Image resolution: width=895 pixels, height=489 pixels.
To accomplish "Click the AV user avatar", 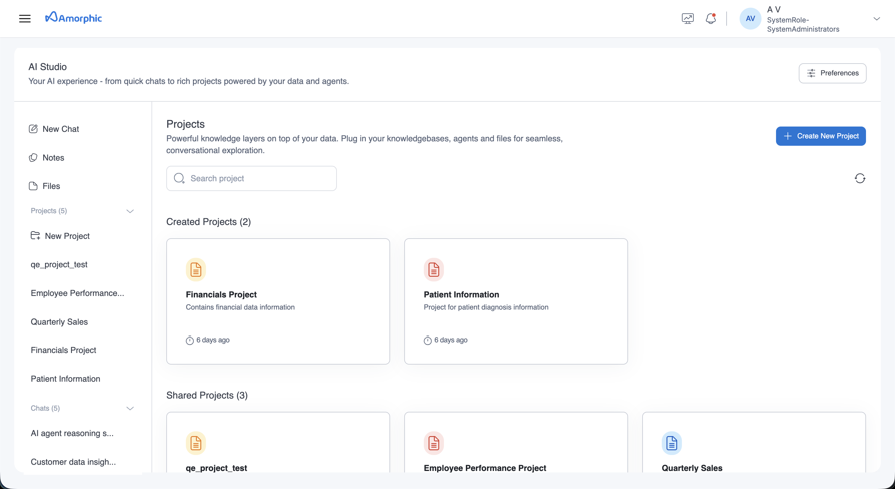I will click(x=750, y=18).
